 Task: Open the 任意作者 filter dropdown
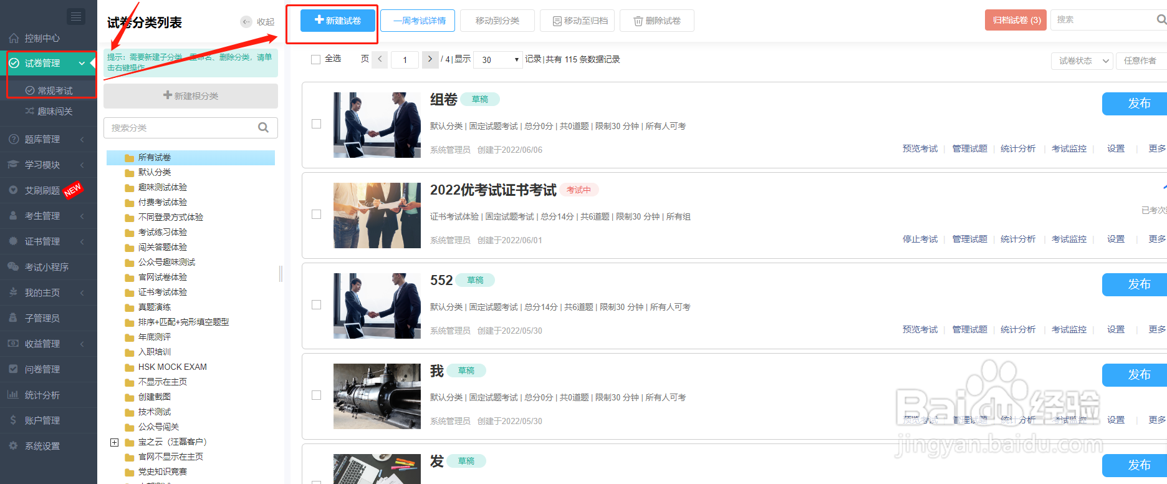tap(1142, 60)
